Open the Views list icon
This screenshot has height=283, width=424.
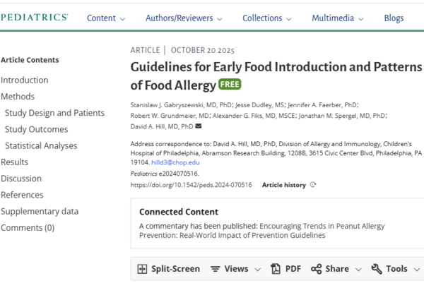coord(215,269)
